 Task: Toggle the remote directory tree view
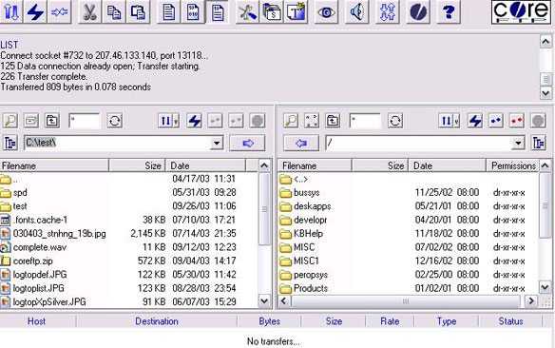pyautogui.click(x=538, y=143)
